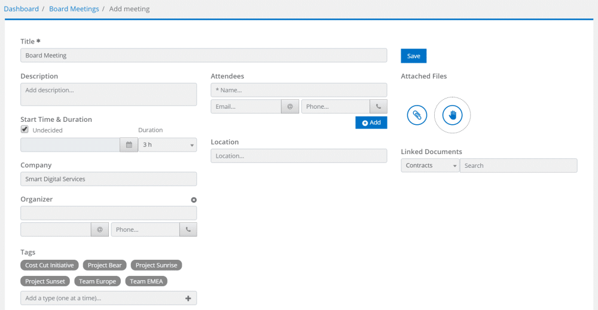This screenshot has height=310, width=598.
Task: Click the Attached Files heading
Action: point(424,76)
